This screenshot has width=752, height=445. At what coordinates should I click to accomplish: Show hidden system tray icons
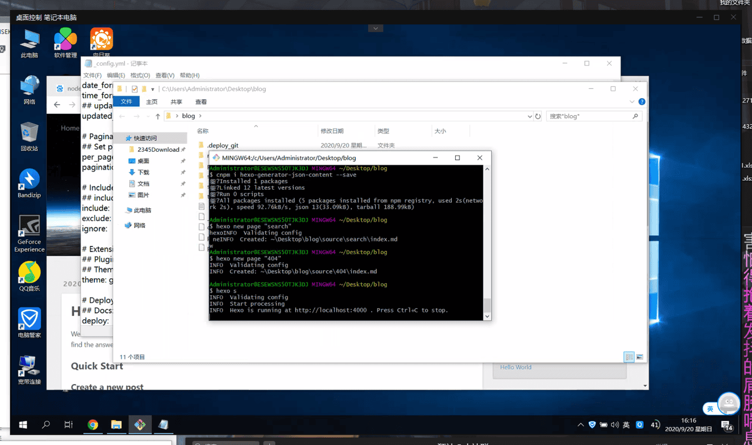point(581,425)
